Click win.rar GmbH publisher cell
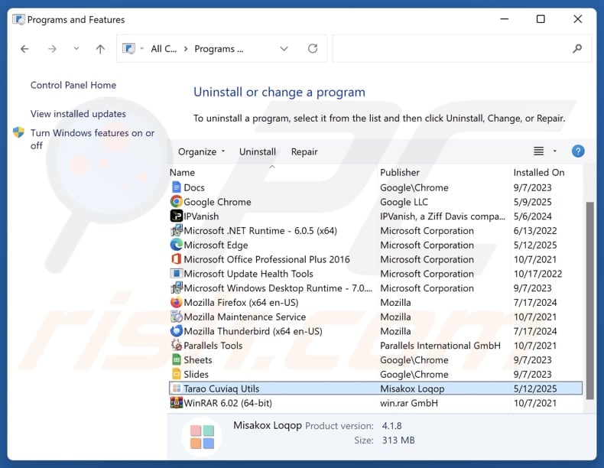This screenshot has width=604, height=468. [409, 403]
